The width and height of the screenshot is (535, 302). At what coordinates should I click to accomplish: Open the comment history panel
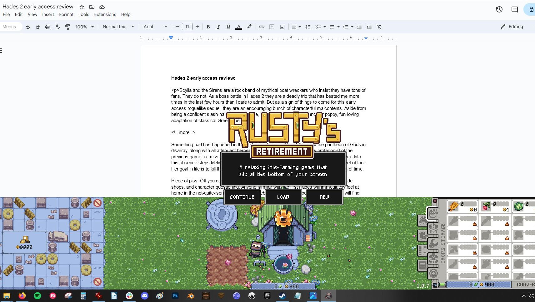pos(515,9)
